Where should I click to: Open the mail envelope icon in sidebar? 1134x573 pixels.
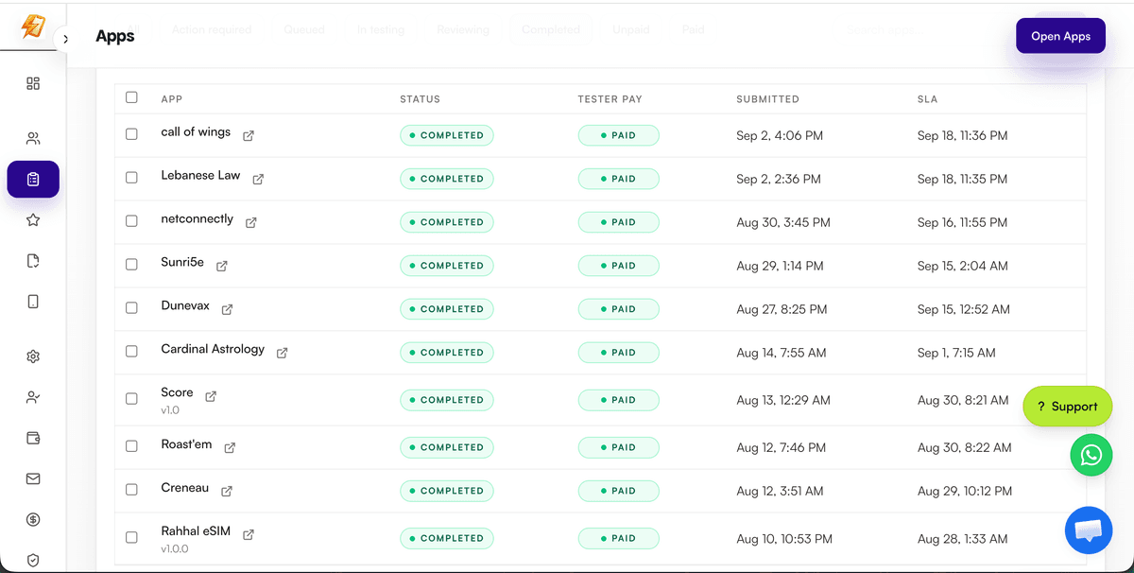(33, 478)
